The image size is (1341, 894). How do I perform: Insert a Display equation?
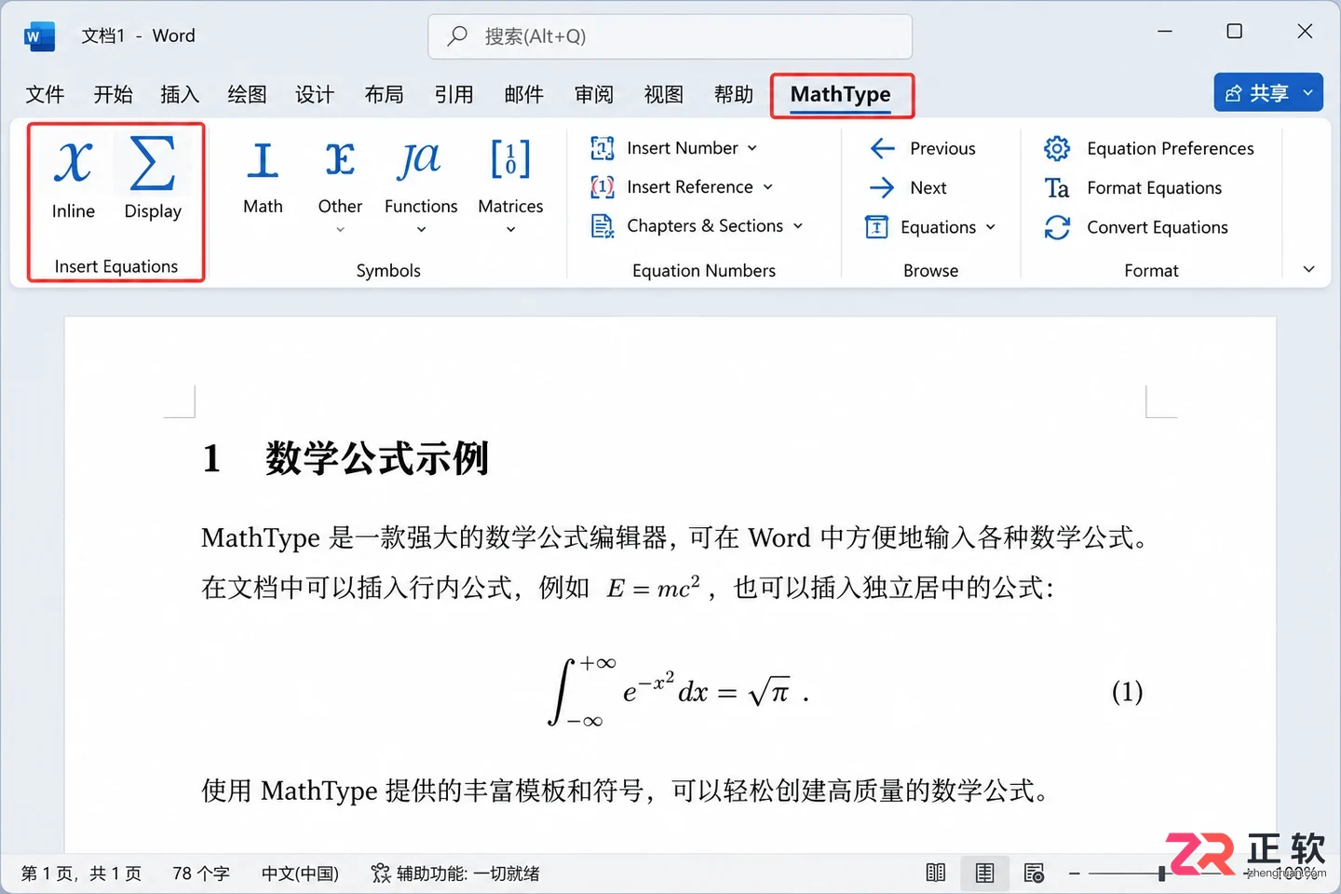tap(153, 179)
